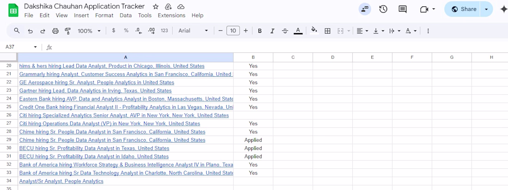Click the search menus magnifier icon
Screen dimensions: 508x190
(x=17, y=31)
